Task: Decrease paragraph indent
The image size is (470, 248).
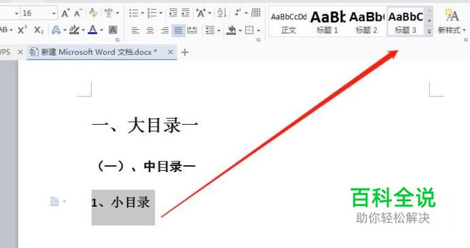Action: tap(173, 13)
